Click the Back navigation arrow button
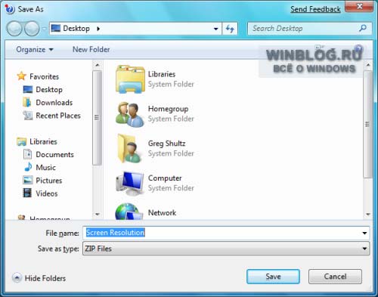 14,29
